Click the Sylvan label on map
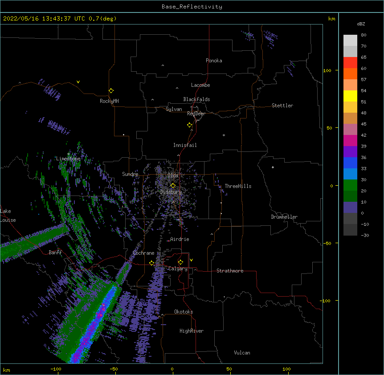The image size is (384, 375). (x=174, y=109)
